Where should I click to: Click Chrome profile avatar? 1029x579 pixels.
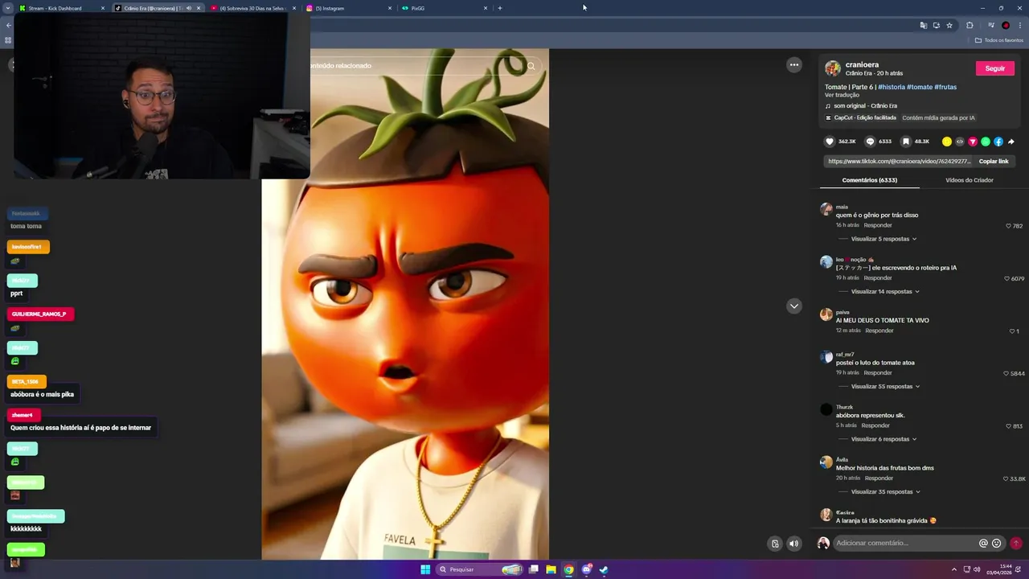click(x=1006, y=25)
